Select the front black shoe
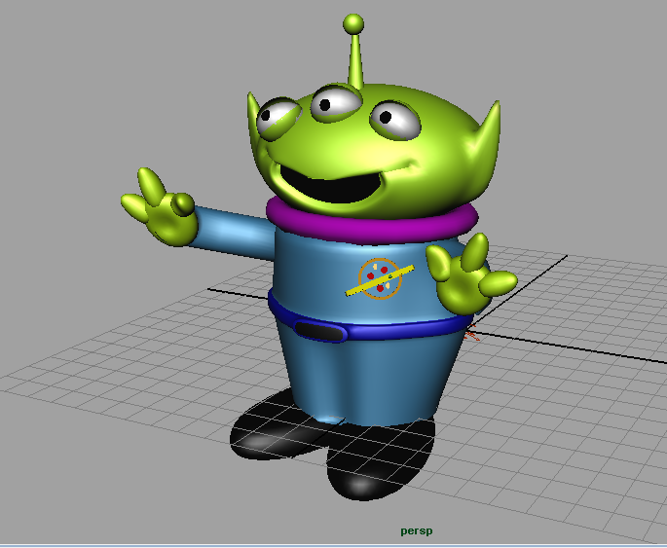667x548 pixels. coord(381,461)
